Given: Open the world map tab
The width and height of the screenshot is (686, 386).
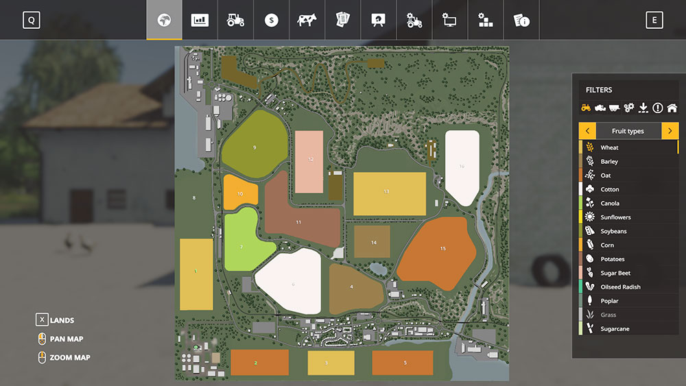Looking at the screenshot, I should coord(164,20).
